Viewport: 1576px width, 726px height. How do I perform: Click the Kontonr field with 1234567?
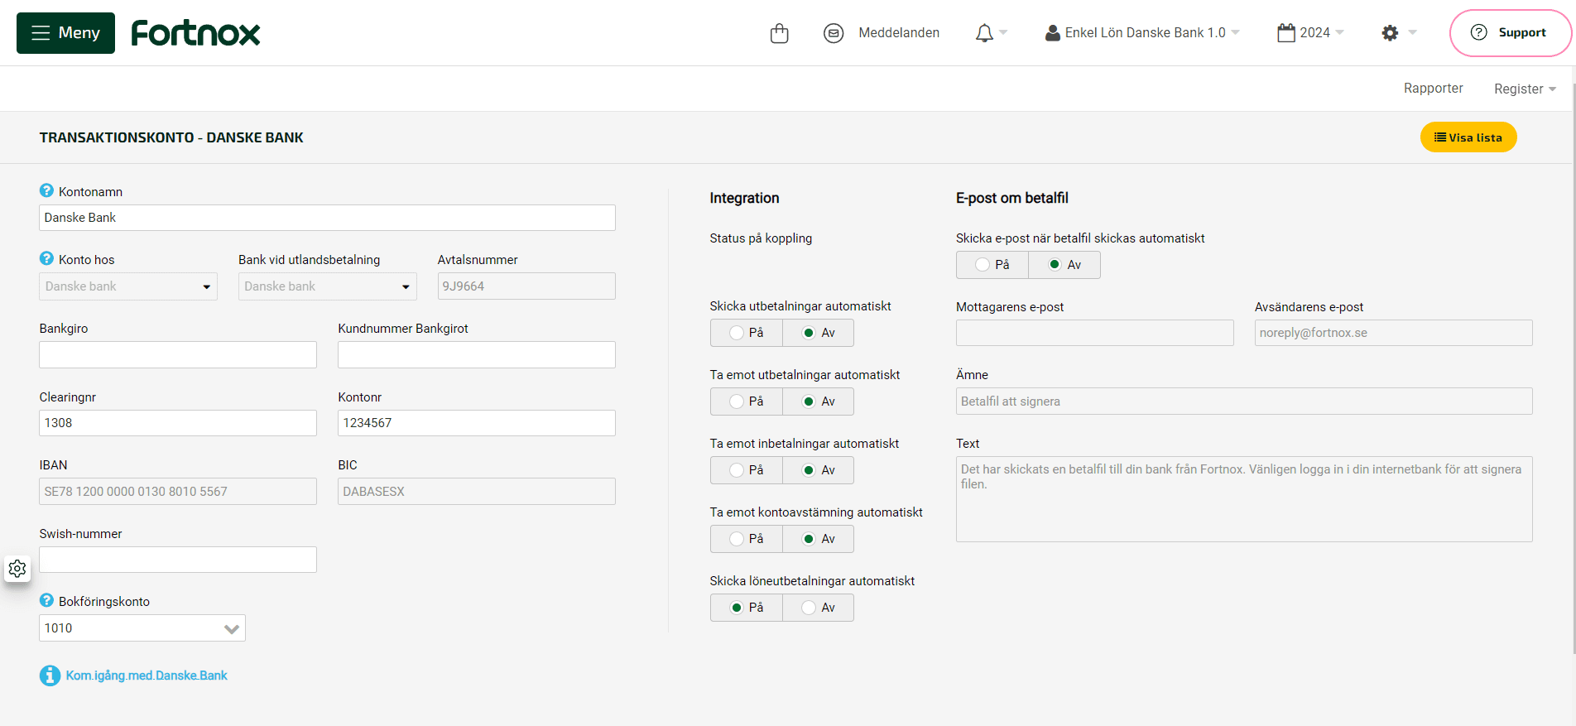click(x=477, y=423)
